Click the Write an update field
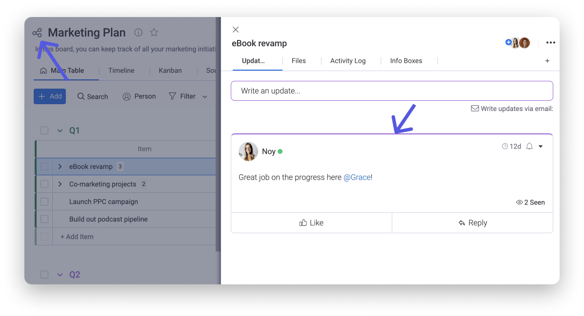This screenshot has width=584, height=316. click(x=392, y=91)
